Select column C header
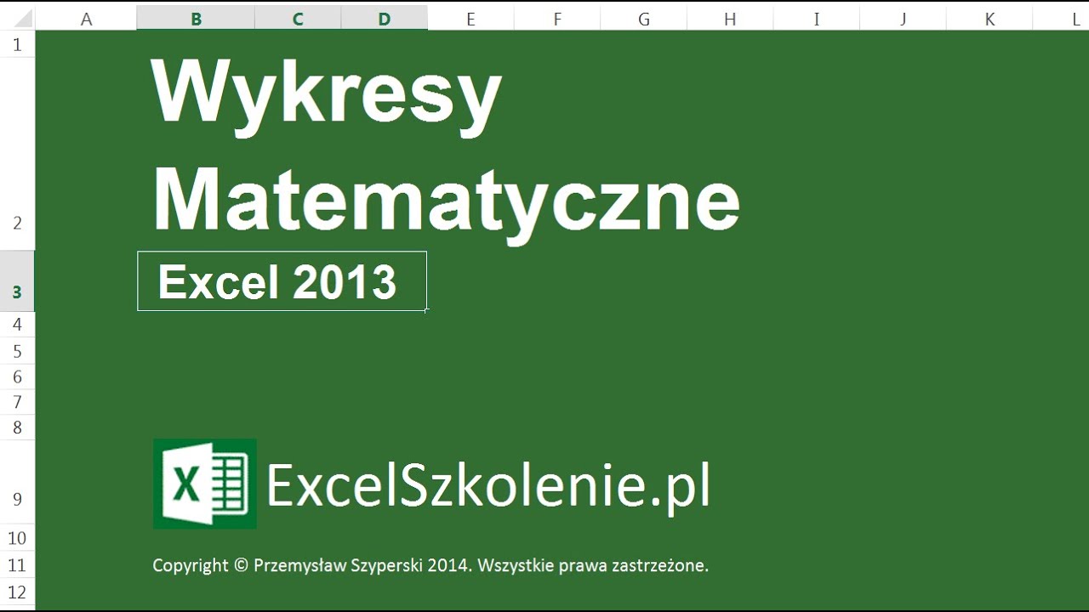 click(298, 19)
